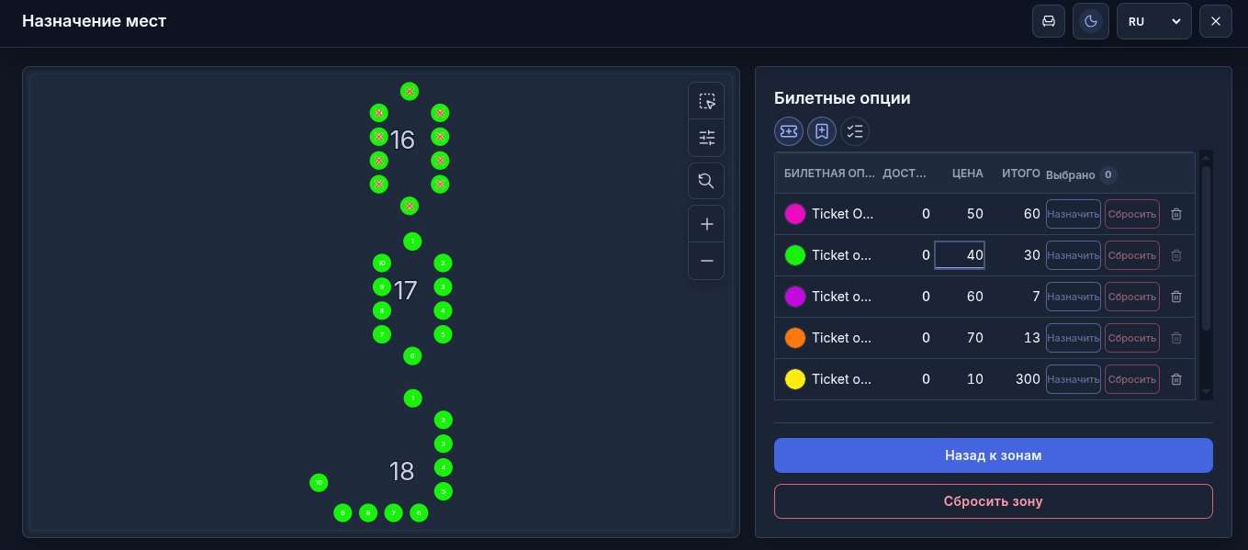Reset the map zoom with magnifier icon
This screenshot has height=550, width=1248.
[706, 181]
